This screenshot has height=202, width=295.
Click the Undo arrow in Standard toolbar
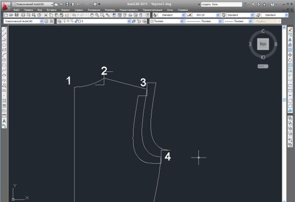point(74,15)
